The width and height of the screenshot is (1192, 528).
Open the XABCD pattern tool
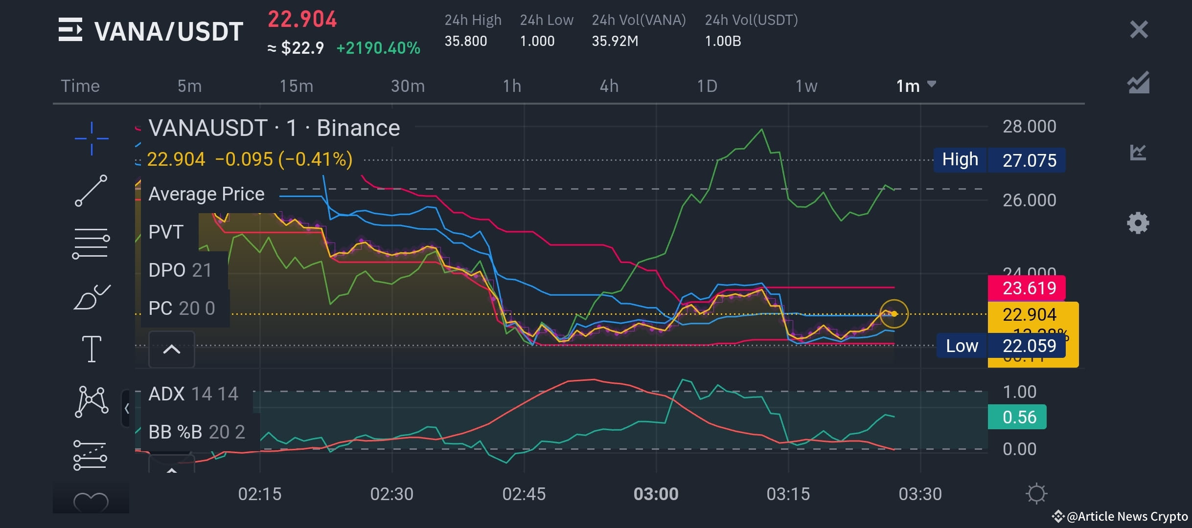click(91, 403)
